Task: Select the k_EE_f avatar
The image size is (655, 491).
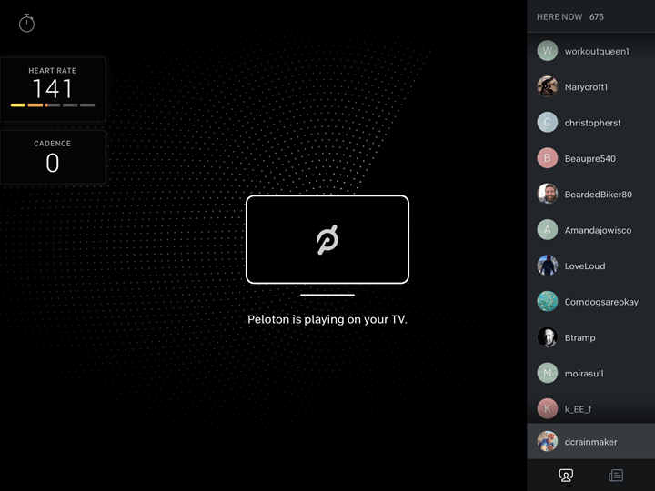Action: (548, 409)
